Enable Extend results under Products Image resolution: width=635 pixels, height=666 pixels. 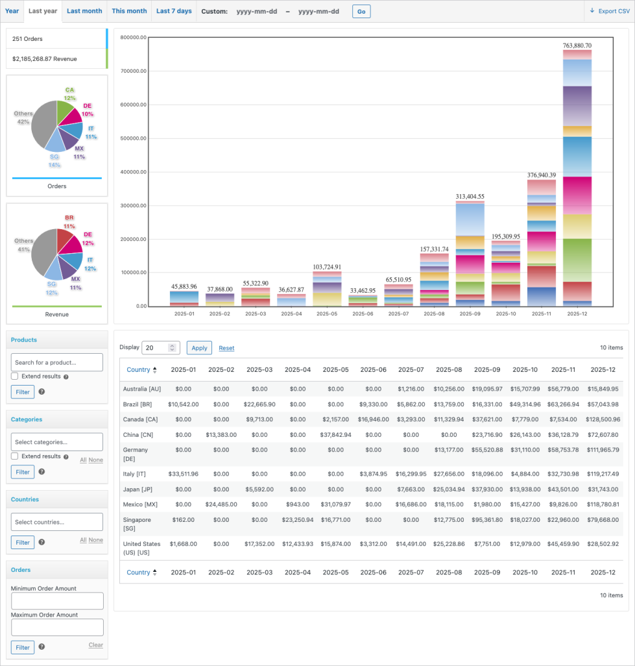pyautogui.click(x=14, y=376)
